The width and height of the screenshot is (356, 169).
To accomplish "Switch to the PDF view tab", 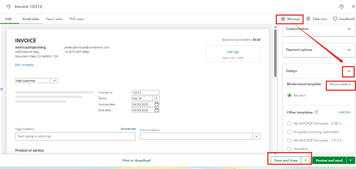I will point(76,19).
